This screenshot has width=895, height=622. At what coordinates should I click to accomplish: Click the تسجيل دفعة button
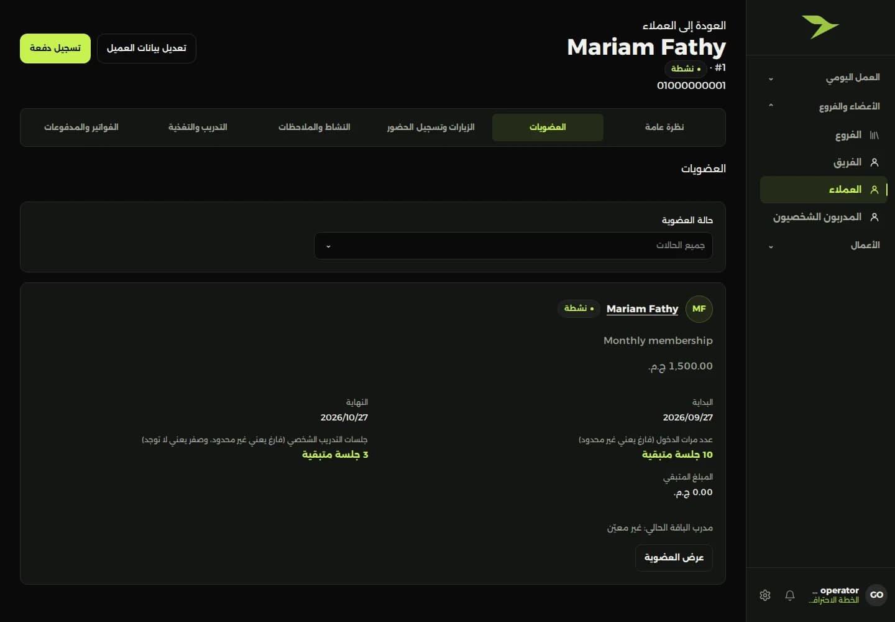[55, 49]
